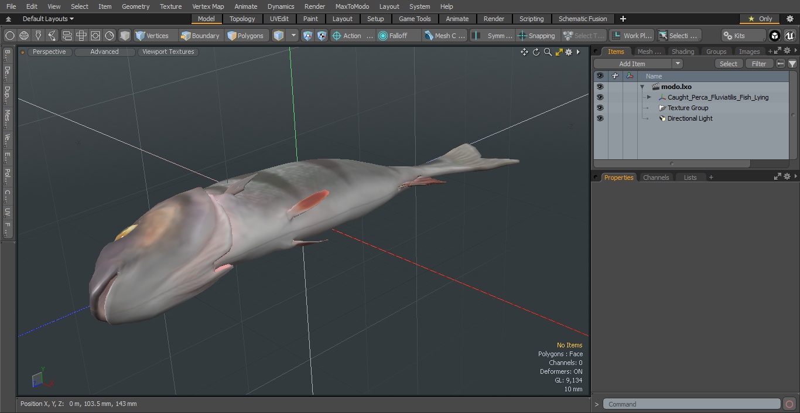The width and height of the screenshot is (800, 413).
Task: Toggle the star Only layout filter
Action: [x=760, y=19]
